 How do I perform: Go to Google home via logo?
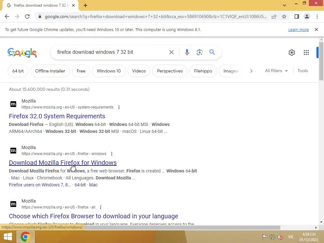[x=22, y=53]
